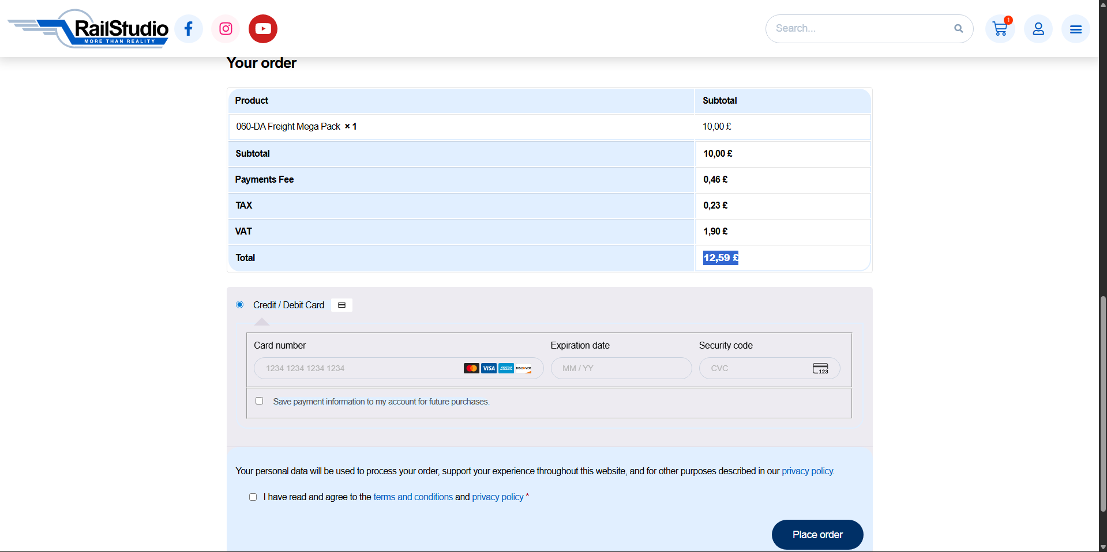This screenshot has width=1107, height=552.
Task: Click the American Express logo icon
Action: [506, 368]
